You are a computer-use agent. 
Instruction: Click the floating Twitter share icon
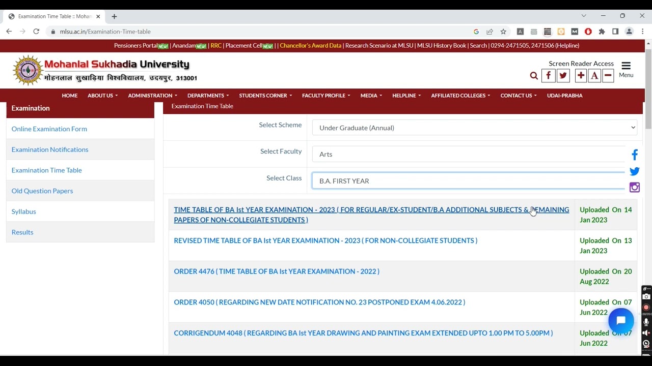point(635,172)
